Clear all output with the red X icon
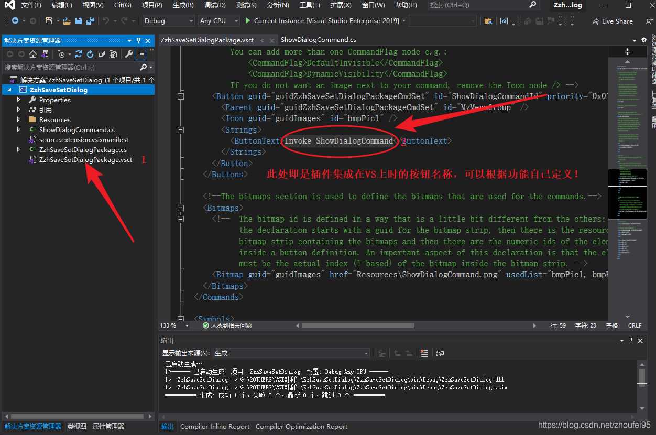Screen dimensions: 656x435 pyautogui.click(x=424, y=353)
